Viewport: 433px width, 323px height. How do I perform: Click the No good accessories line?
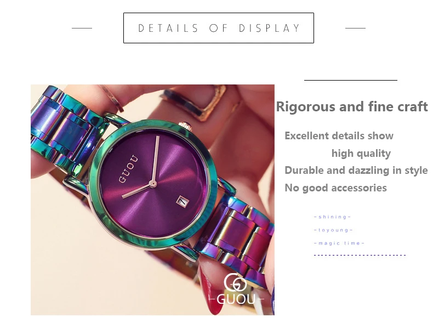[335, 188]
